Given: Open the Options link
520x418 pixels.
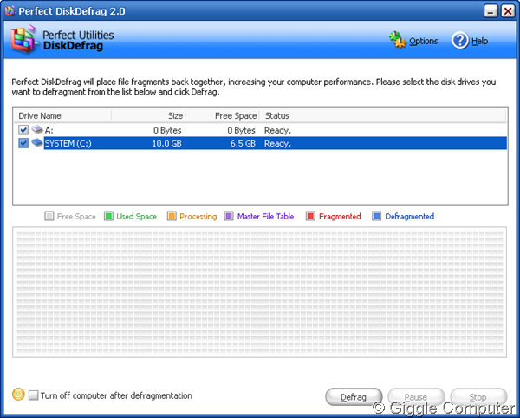Looking at the screenshot, I should coord(424,41).
